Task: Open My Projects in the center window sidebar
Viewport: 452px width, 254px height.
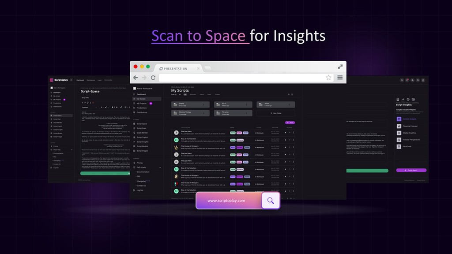Action: pos(142,103)
